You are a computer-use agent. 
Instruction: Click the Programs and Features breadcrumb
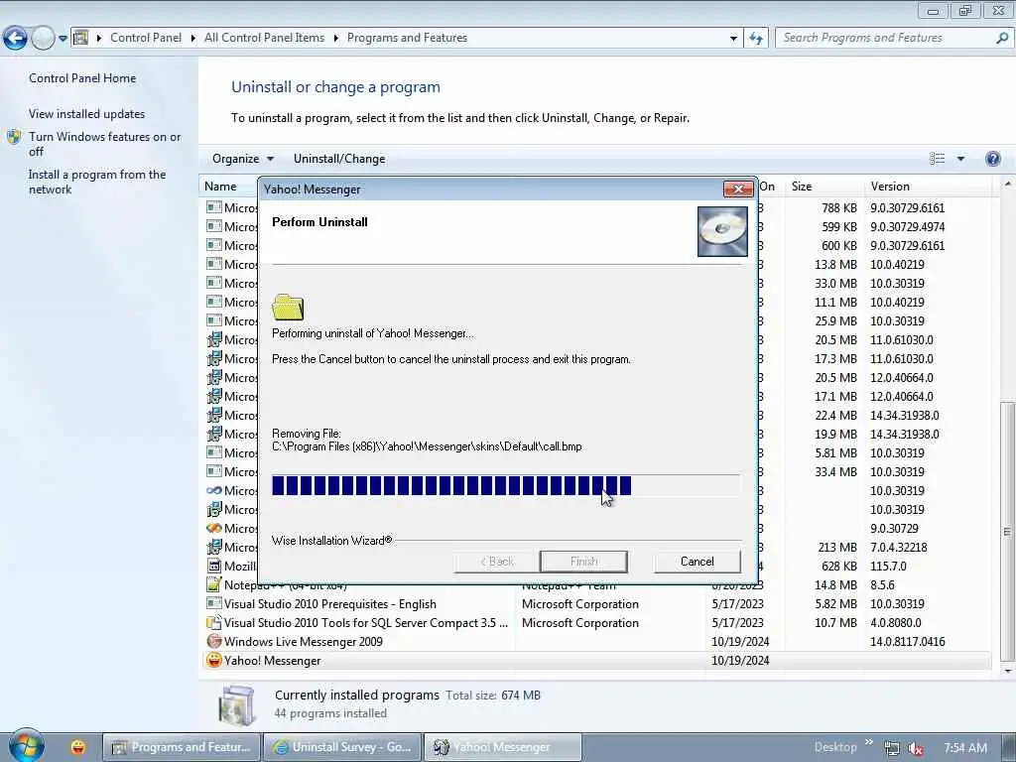[x=407, y=38]
